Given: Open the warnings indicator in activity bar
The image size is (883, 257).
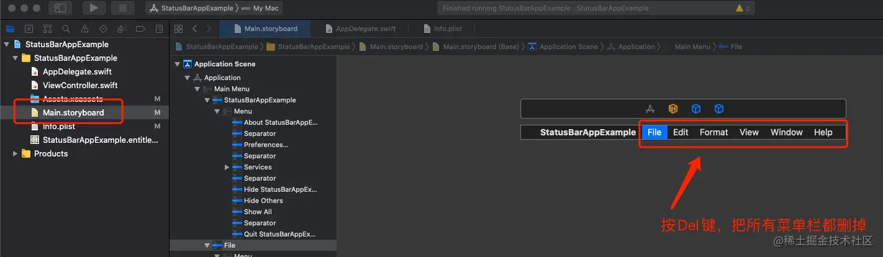Looking at the screenshot, I should pyautogui.click(x=742, y=9).
